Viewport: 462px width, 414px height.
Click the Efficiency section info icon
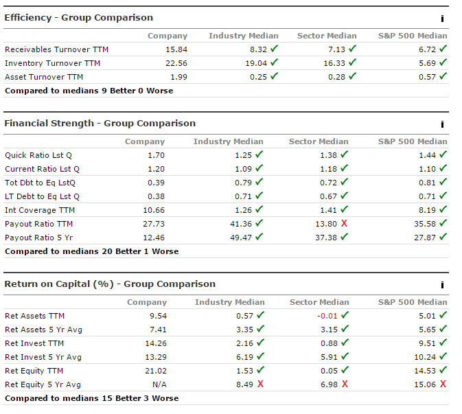pyautogui.click(x=443, y=19)
